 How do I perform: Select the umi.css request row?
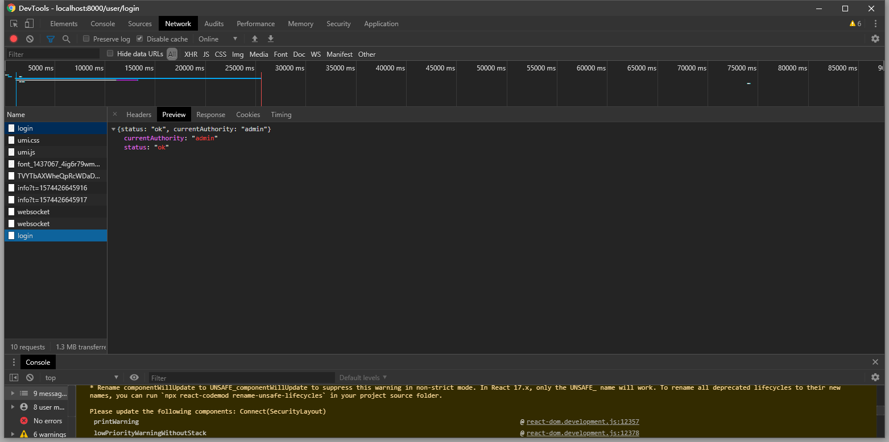tap(56, 140)
